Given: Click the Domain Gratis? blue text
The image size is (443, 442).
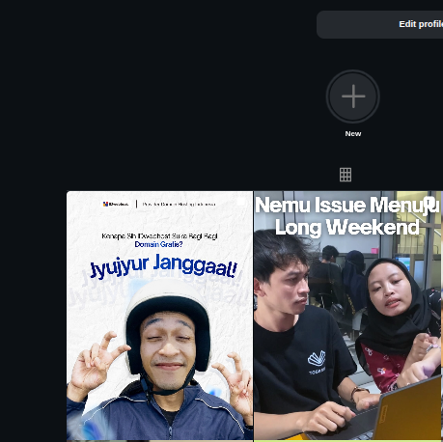Looking at the screenshot, I should point(158,244).
